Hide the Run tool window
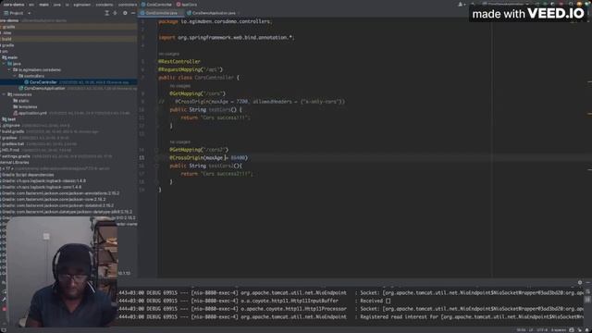This screenshot has height=333, width=592. (x=588, y=282)
